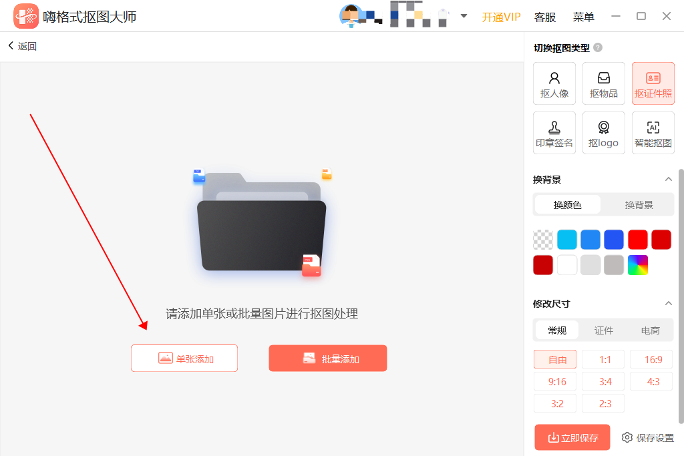
Task: Select the 抠物品 object cutout type
Action: click(x=603, y=83)
